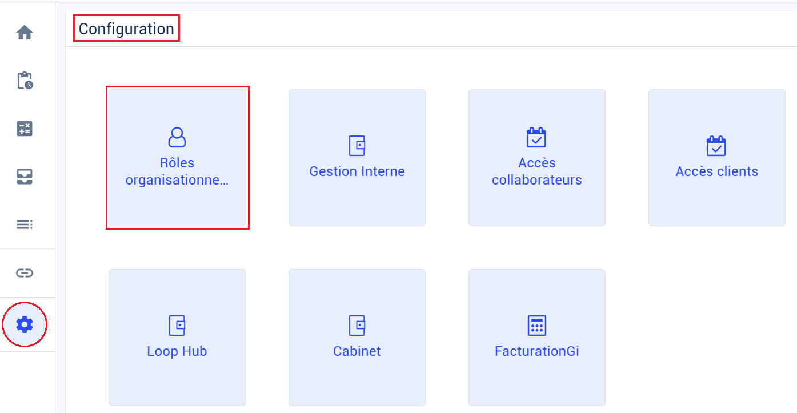The width and height of the screenshot is (797, 413).
Task: Click the calendar icon above Accès collaborateurs
Action: pos(536,138)
